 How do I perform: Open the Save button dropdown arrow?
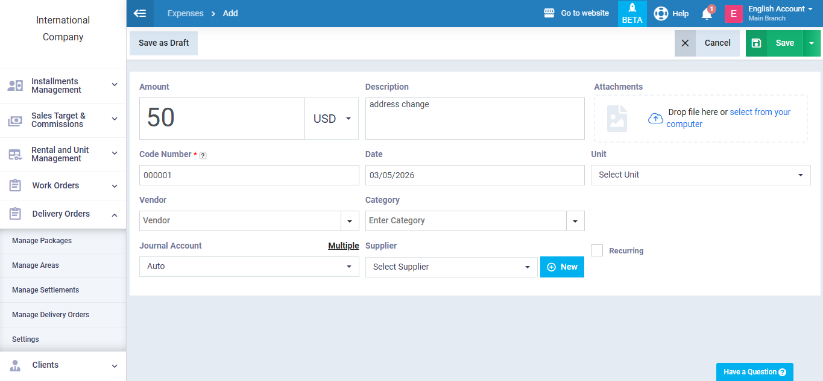click(812, 43)
